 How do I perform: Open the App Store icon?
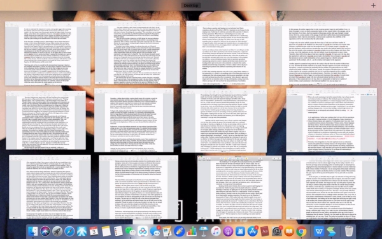tap(252, 231)
